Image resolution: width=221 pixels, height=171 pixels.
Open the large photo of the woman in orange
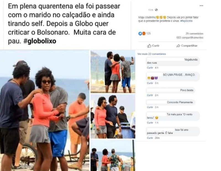pyautogui.click(x=44, y=111)
